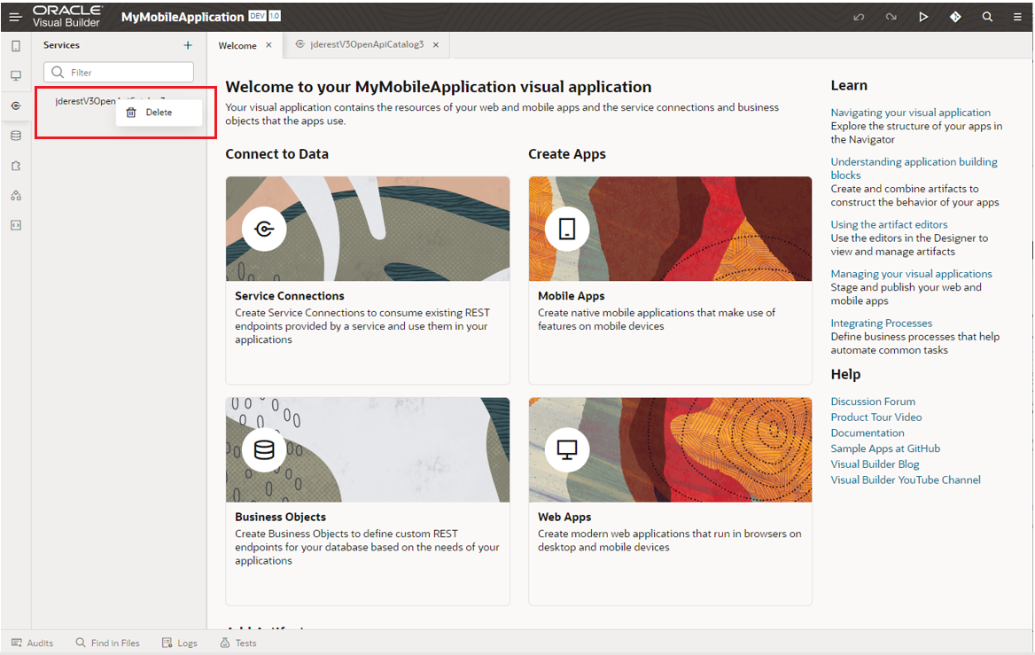Open Discussion Forum help link
Viewport: 1035px width, 655px height.
click(873, 402)
